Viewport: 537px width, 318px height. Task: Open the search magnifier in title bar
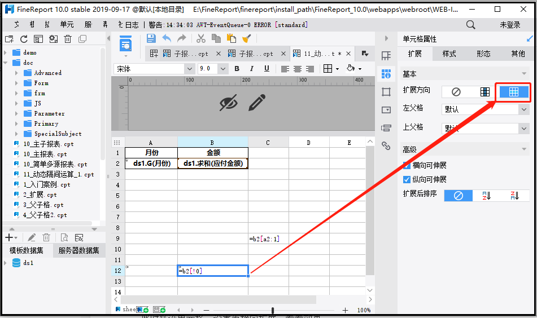tap(470, 25)
